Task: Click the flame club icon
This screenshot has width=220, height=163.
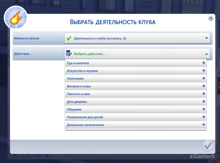Action: coord(15,17)
